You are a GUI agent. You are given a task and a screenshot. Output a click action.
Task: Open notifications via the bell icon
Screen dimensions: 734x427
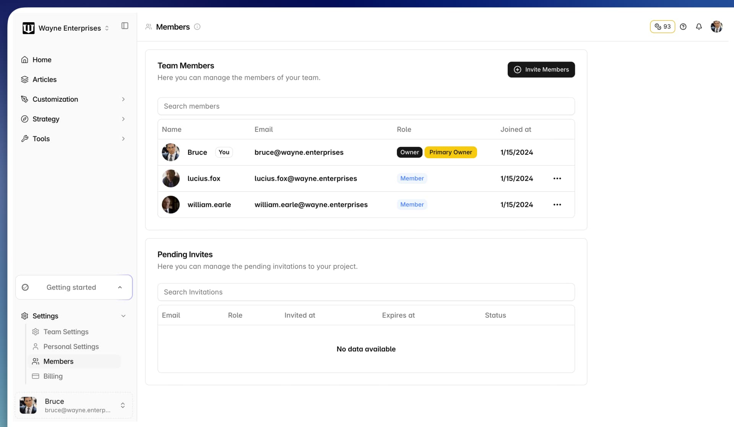698,26
